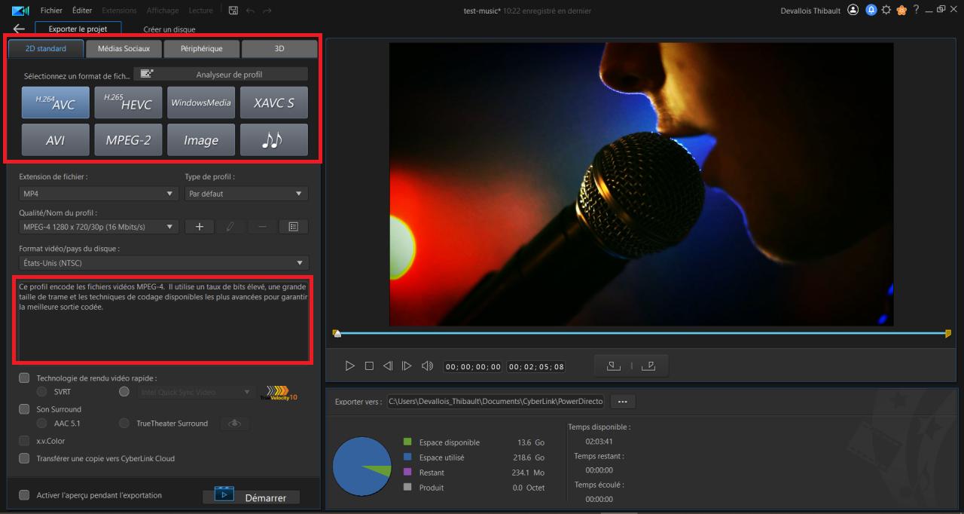Go back with the left arrow

pos(19,29)
